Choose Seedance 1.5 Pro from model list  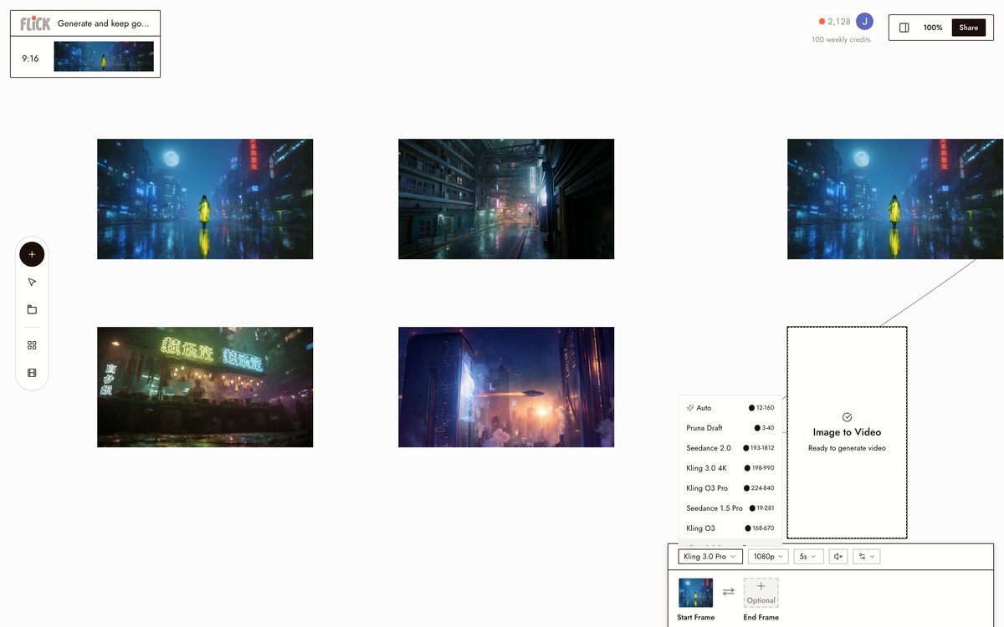[x=730, y=508]
